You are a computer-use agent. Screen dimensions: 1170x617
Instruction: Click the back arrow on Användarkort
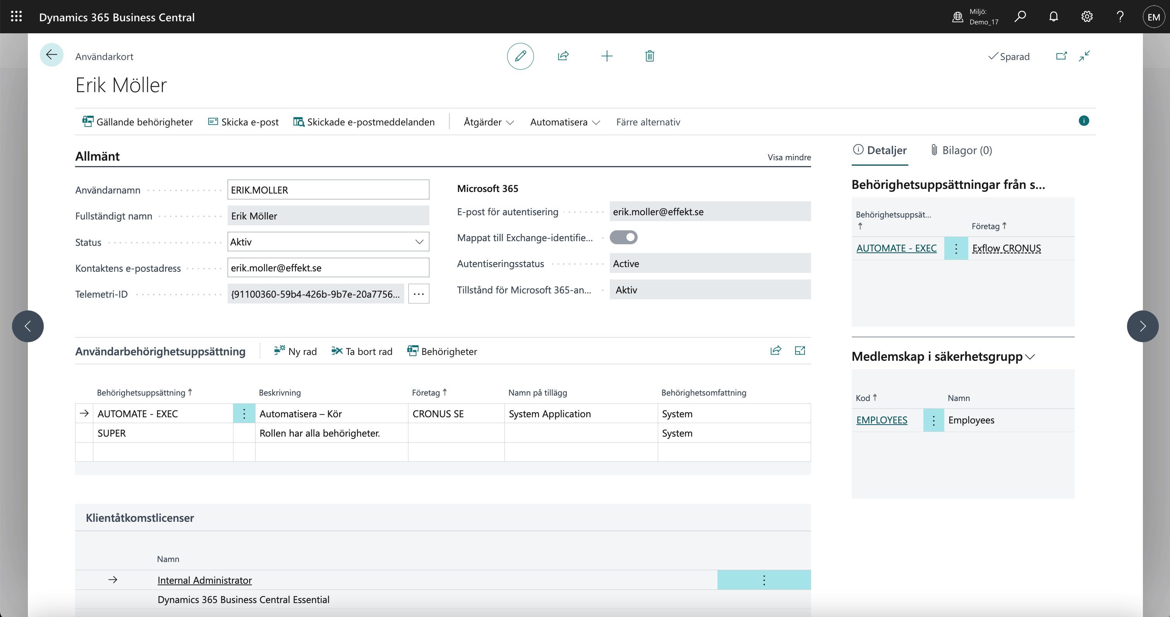pos(51,55)
